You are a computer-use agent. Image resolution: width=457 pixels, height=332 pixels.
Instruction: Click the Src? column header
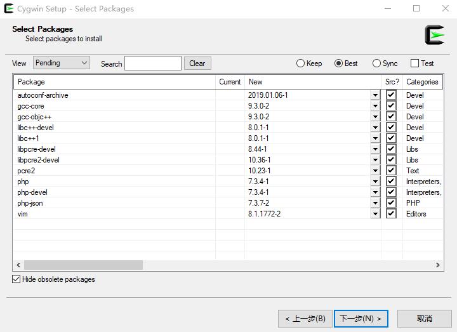tap(392, 82)
